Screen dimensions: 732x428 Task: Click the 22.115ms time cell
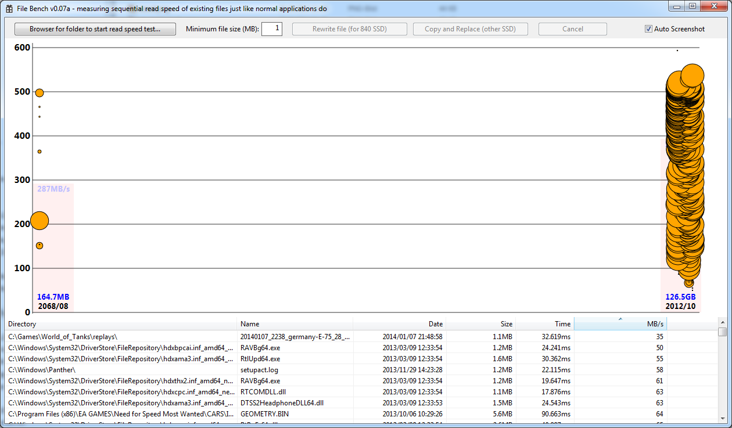click(x=555, y=370)
